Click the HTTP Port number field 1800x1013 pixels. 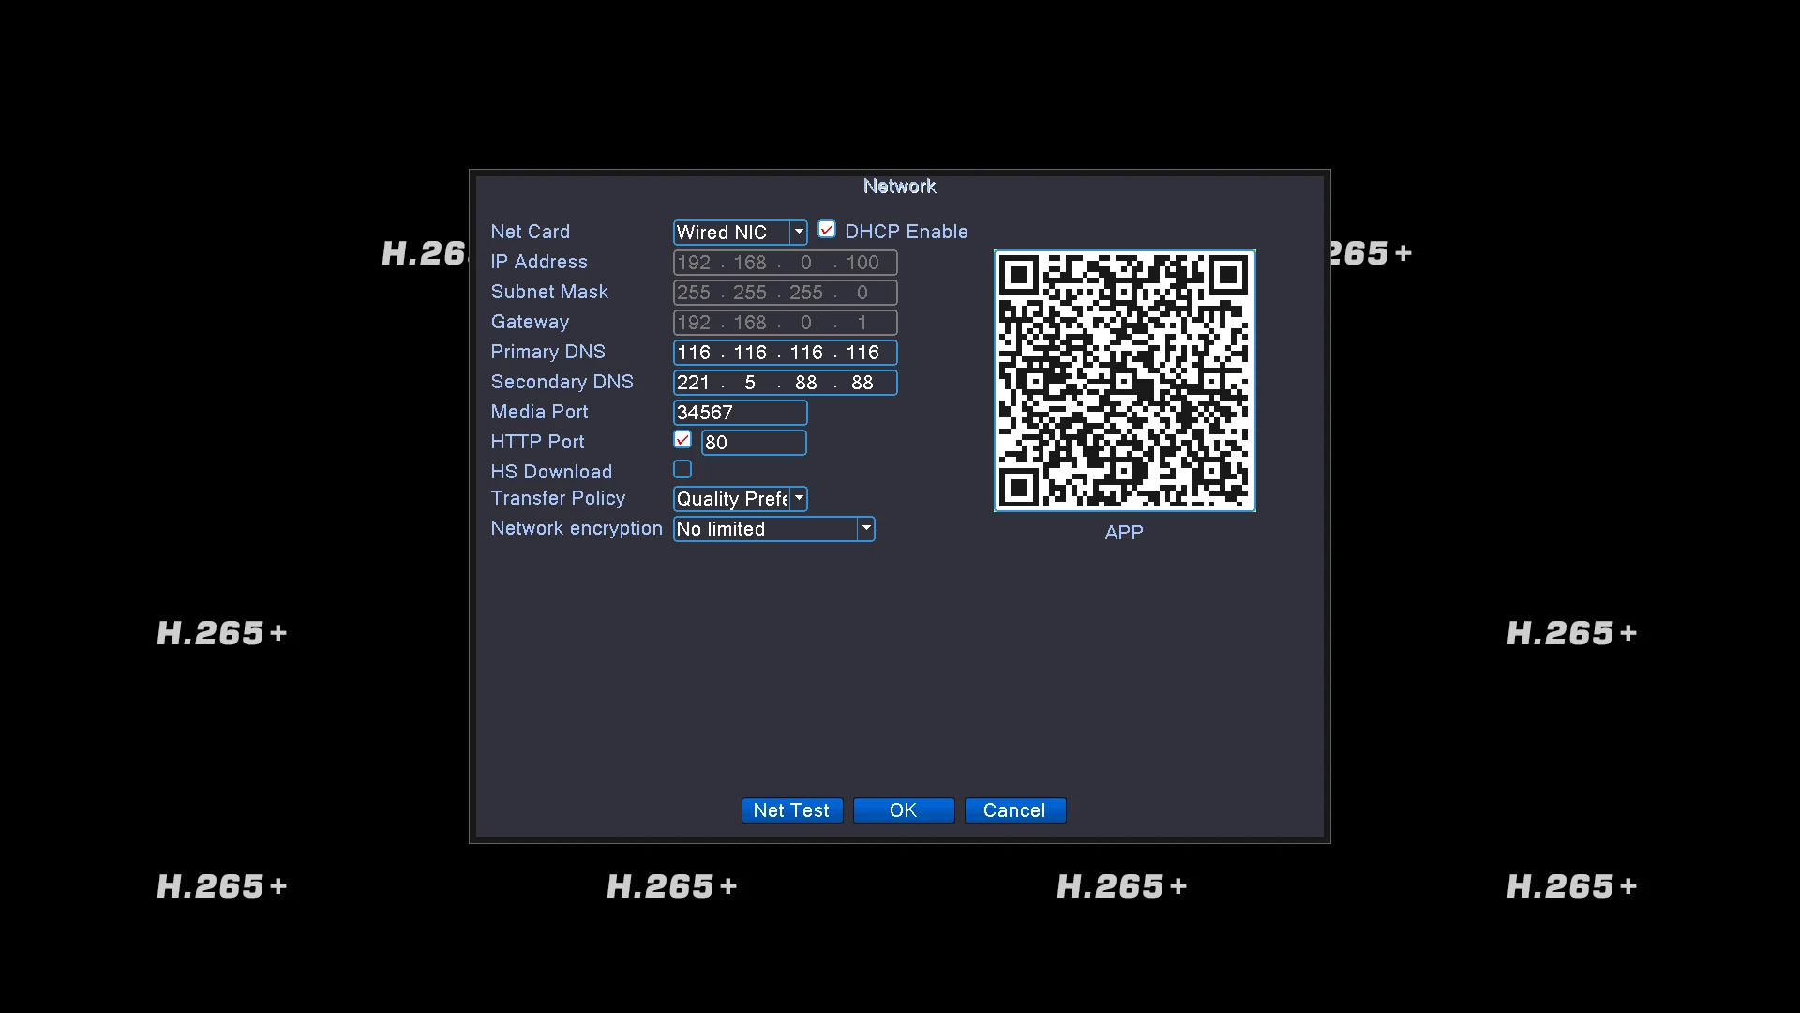pyautogui.click(x=753, y=443)
